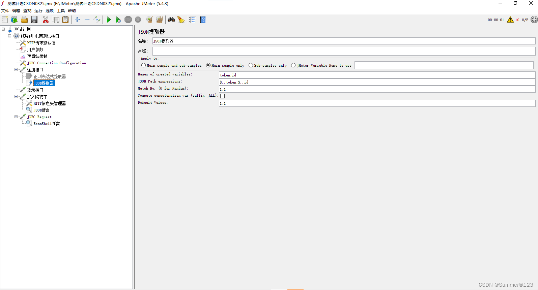
Task: Select JDBC Connection Configuration item
Action: click(57, 63)
